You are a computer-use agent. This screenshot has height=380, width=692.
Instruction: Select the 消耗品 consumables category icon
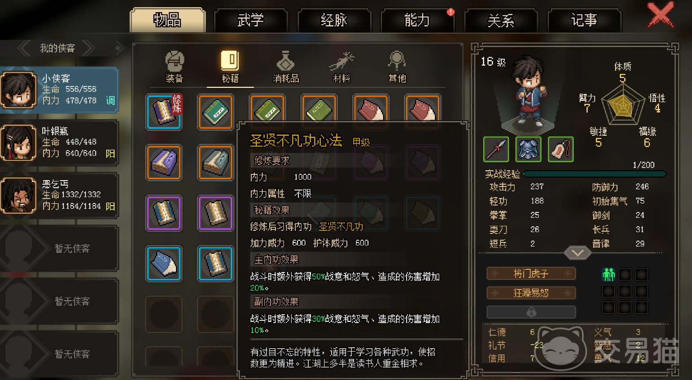tap(286, 67)
